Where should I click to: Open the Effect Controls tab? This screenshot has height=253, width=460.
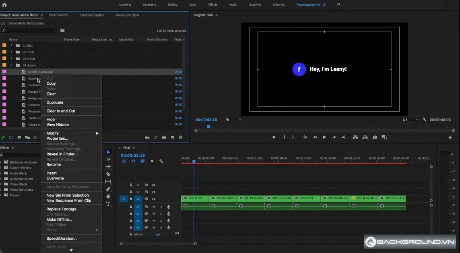pyautogui.click(x=59, y=15)
